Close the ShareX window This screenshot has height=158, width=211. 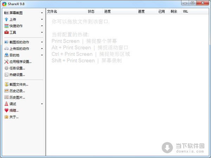coord(203,3)
